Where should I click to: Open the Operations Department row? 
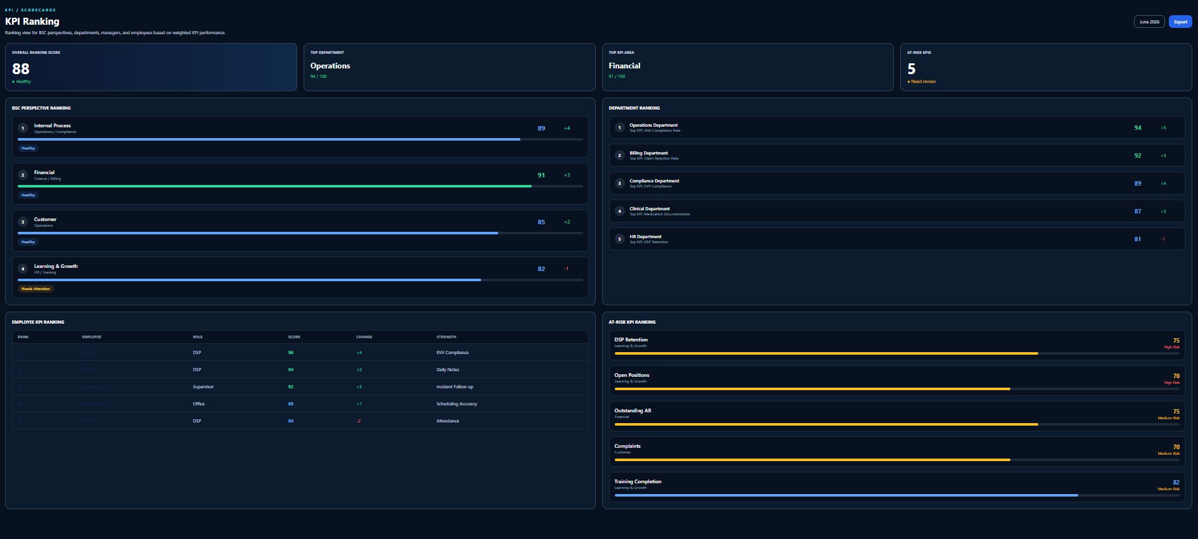point(897,127)
